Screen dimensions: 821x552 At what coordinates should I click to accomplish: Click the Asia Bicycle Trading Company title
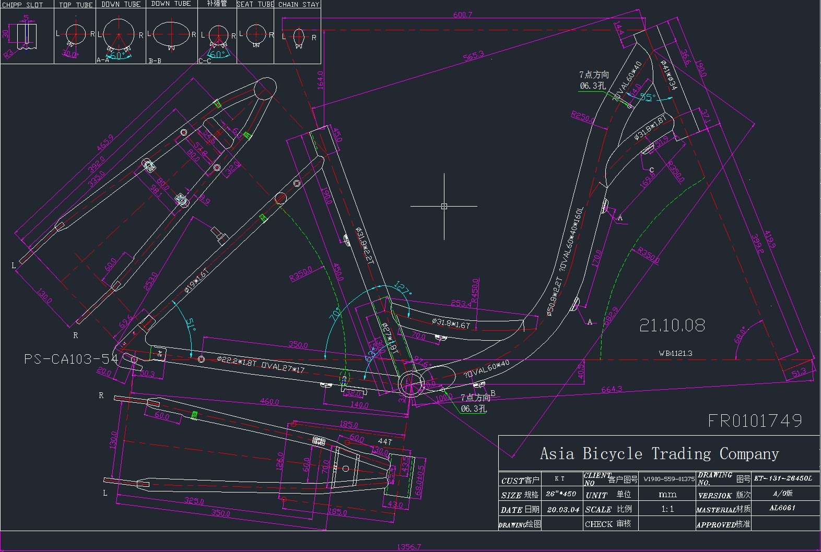(x=659, y=453)
